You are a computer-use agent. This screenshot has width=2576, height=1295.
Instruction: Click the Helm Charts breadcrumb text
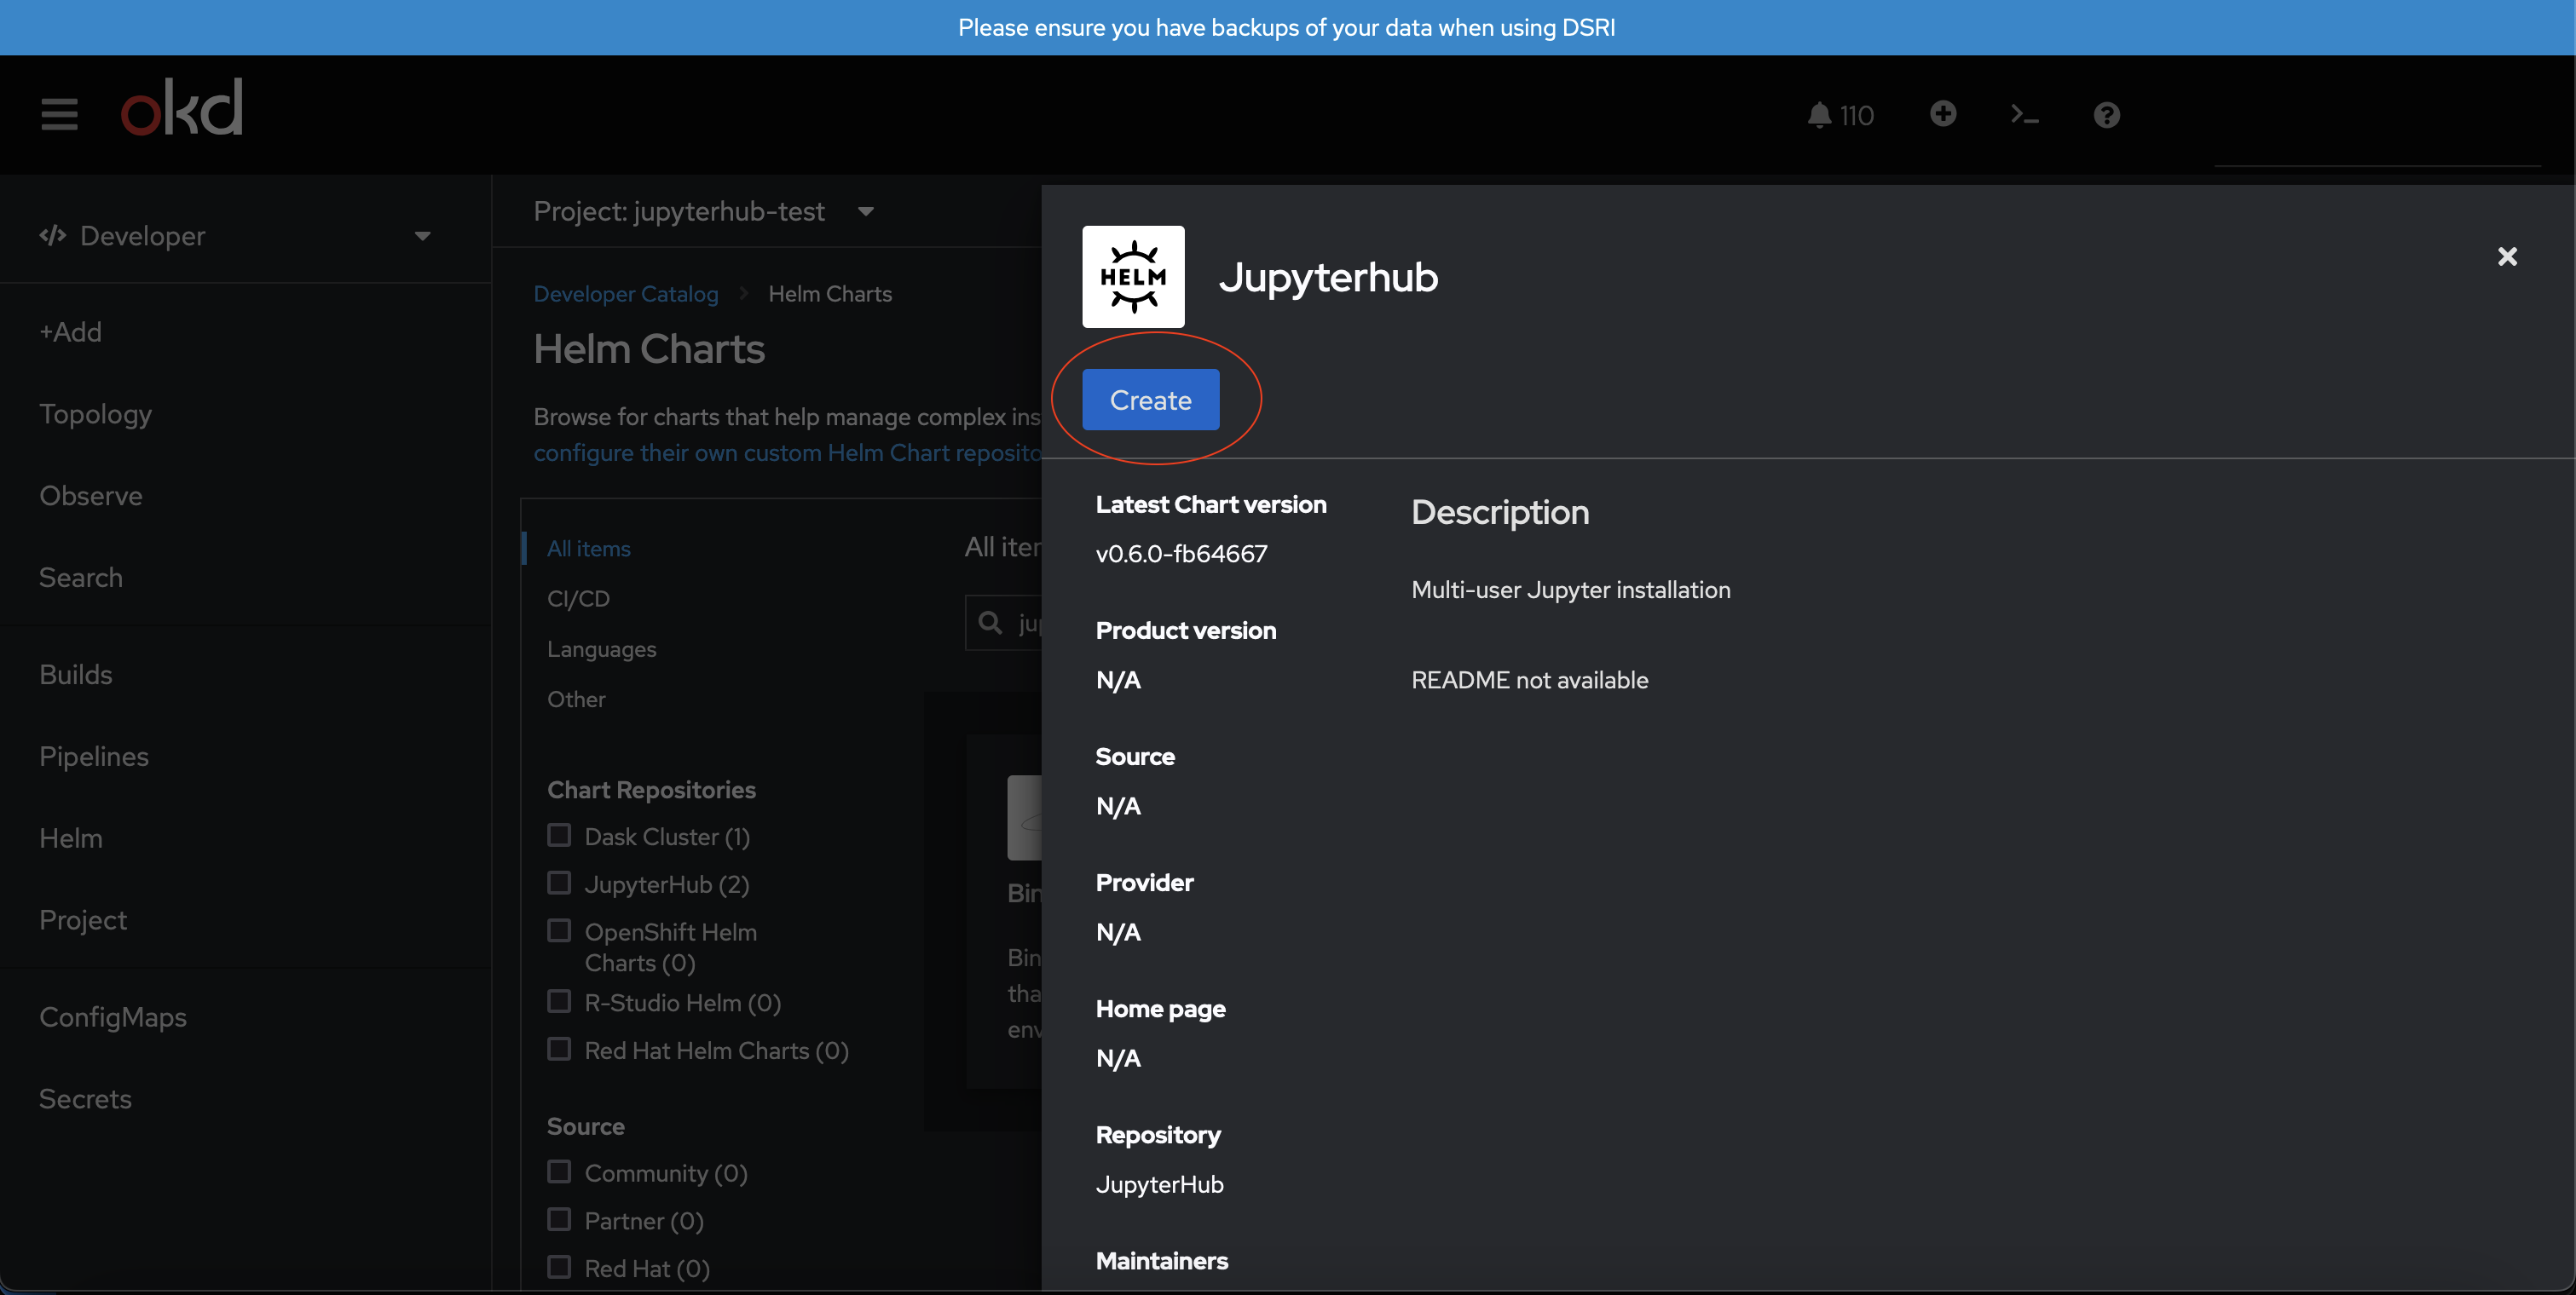click(830, 294)
